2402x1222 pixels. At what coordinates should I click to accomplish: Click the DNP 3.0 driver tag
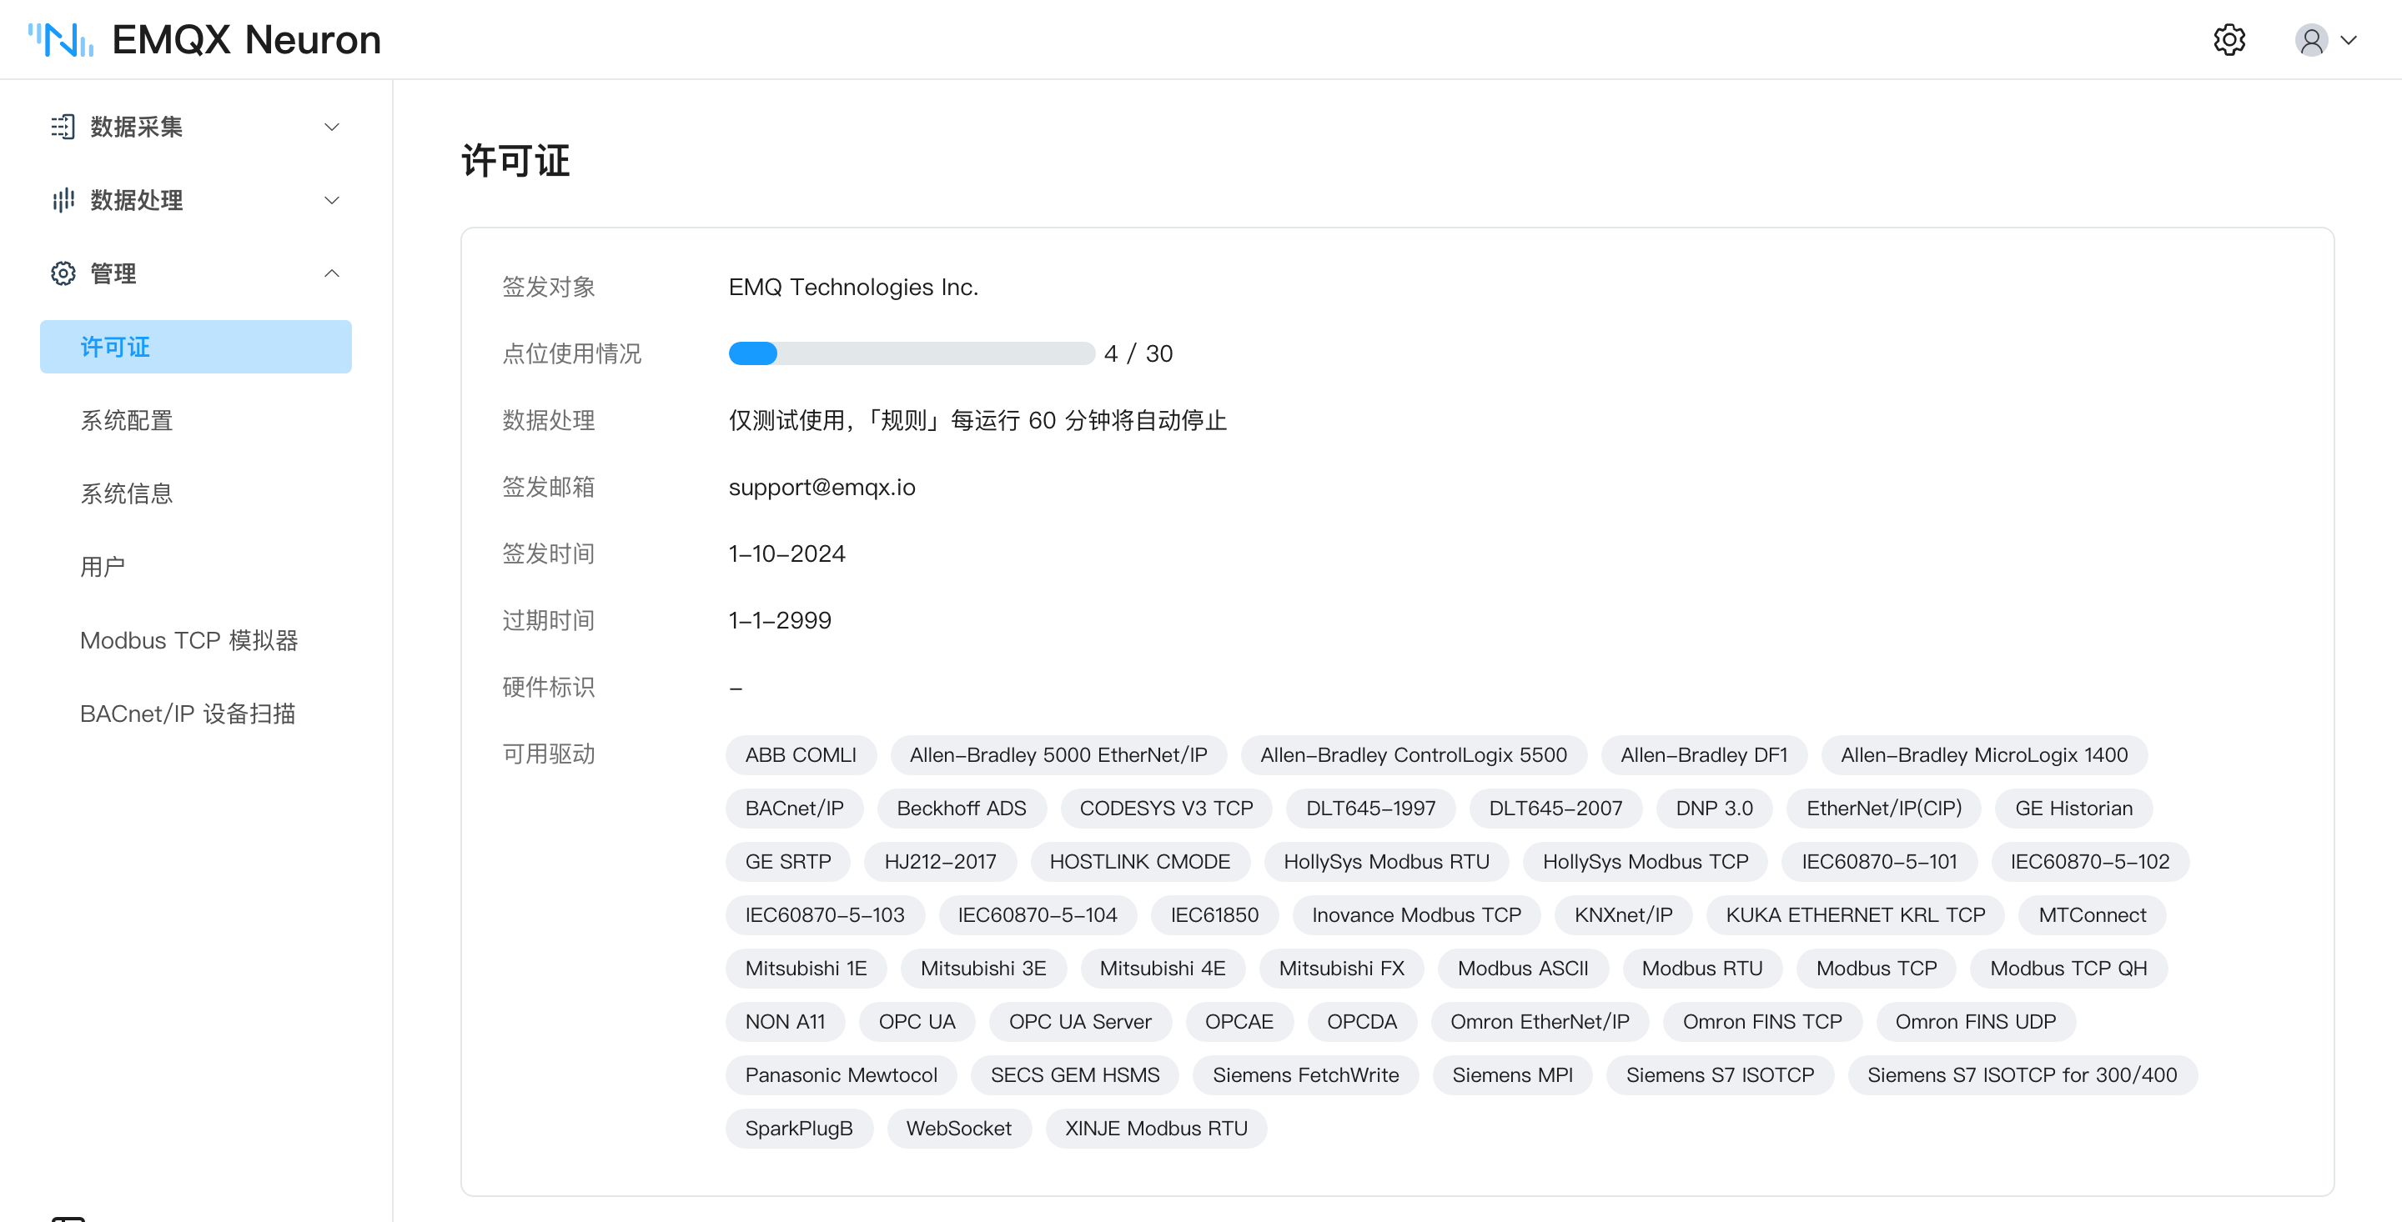pyautogui.click(x=1714, y=809)
